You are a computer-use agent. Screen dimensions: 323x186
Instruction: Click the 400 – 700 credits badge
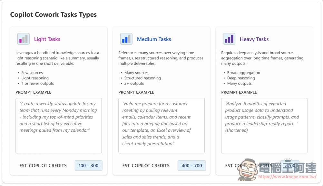[x=191, y=166]
